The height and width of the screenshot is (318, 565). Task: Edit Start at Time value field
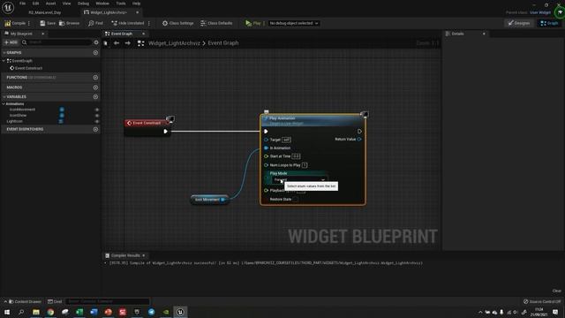296,156
